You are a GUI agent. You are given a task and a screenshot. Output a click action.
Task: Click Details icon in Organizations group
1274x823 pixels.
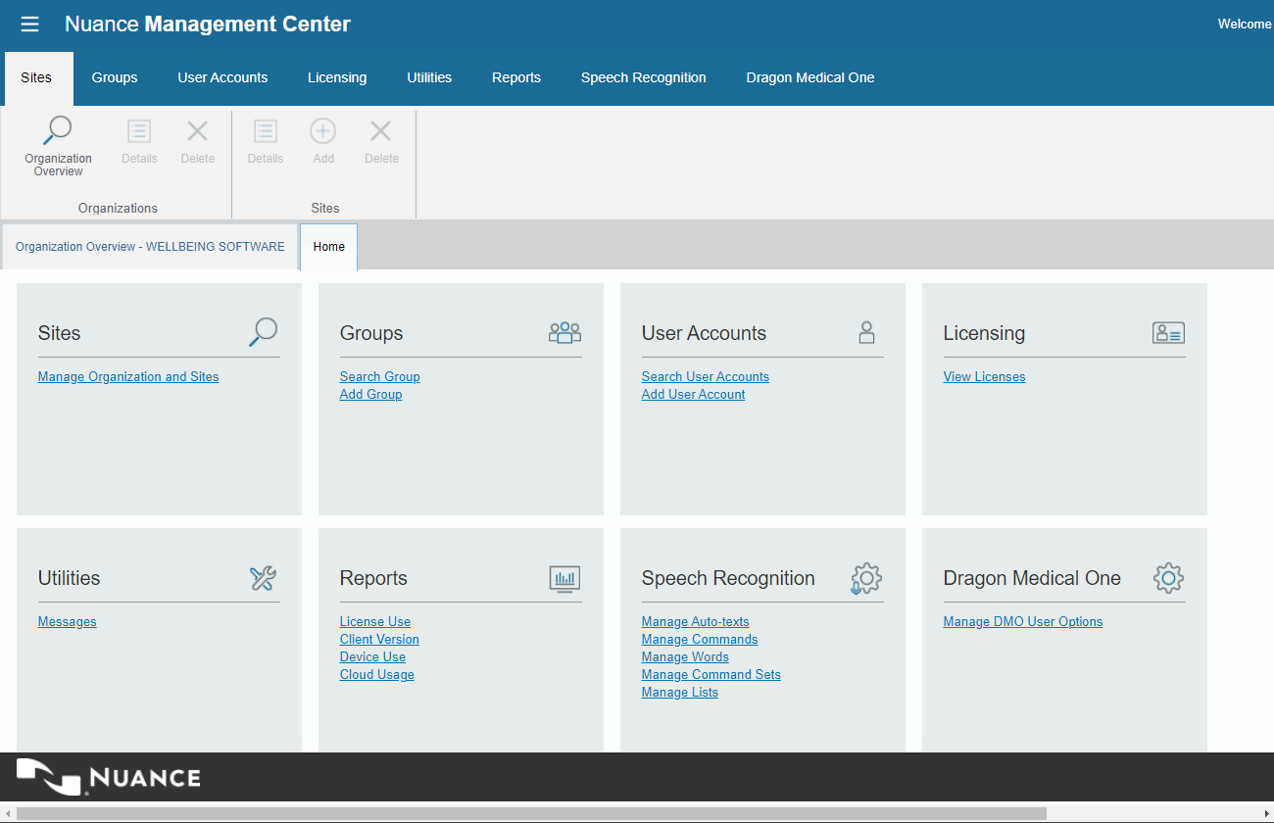pyautogui.click(x=139, y=131)
